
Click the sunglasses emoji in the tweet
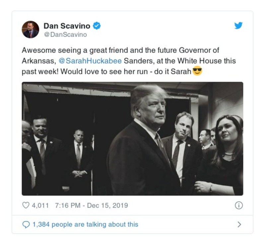[x=197, y=71]
